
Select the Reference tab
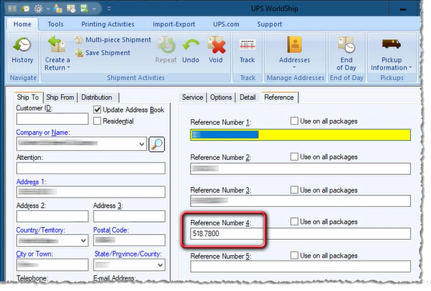(279, 97)
